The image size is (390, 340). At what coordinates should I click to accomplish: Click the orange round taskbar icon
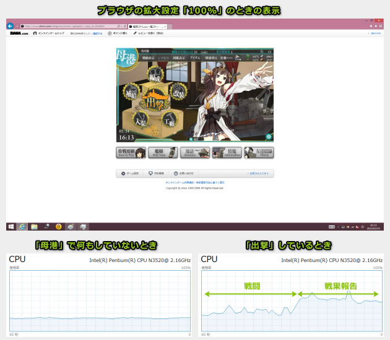point(59,226)
